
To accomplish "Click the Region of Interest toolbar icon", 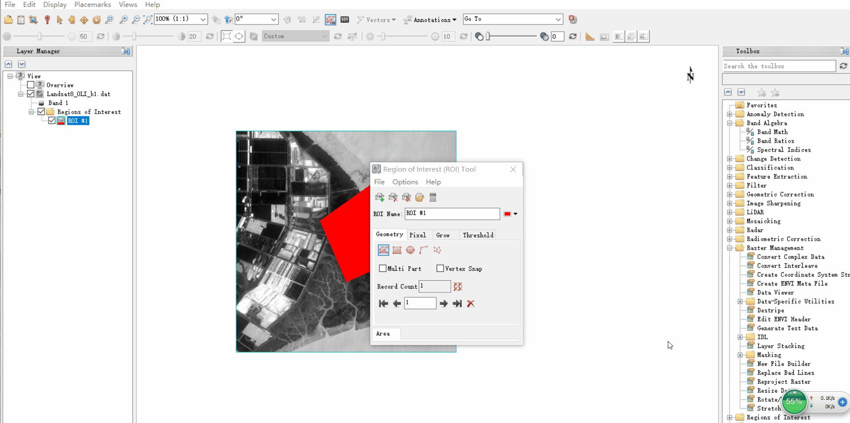I will pyautogui.click(x=331, y=20).
